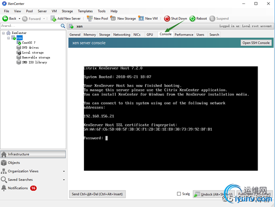
Task: Open the Pool menu
Action: coord(29,11)
